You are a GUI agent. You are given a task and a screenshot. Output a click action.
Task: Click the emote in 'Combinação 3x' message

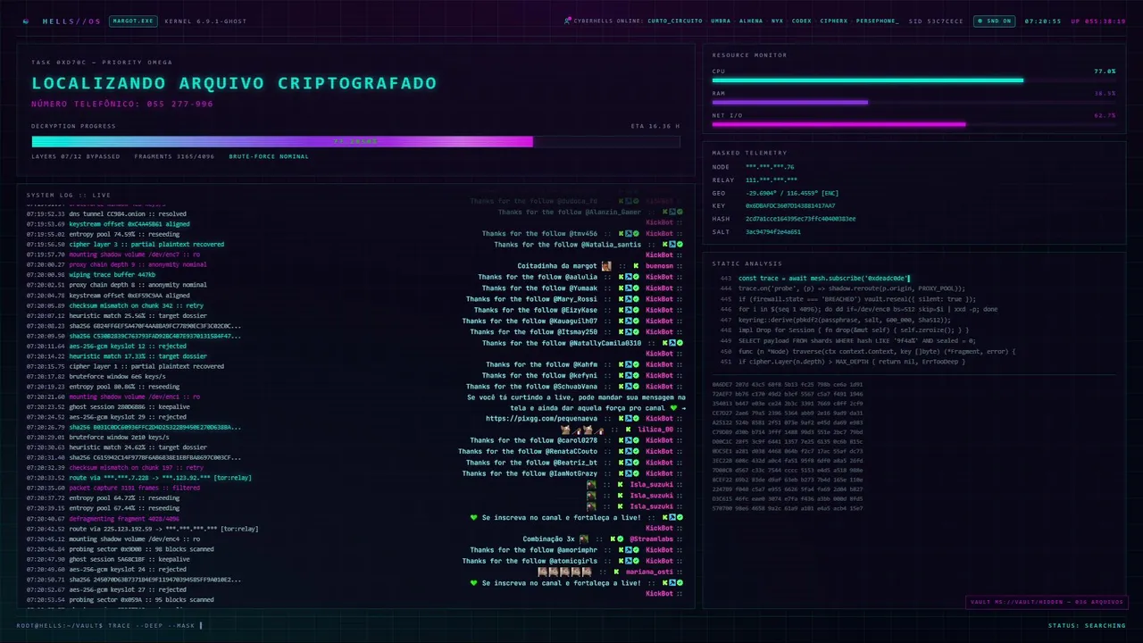click(584, 539)
